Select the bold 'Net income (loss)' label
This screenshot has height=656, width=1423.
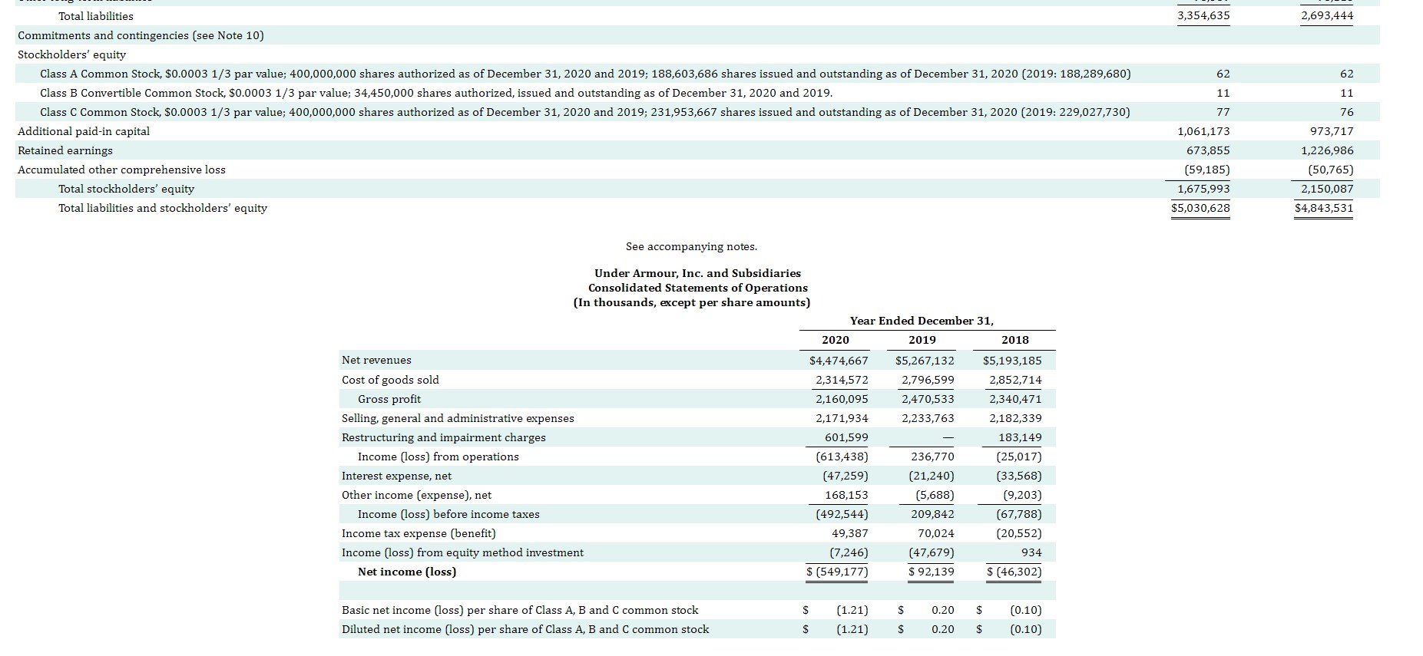(407, 572)
